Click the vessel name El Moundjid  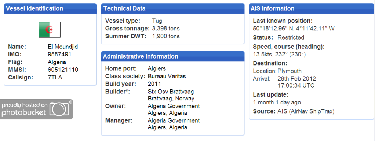(63, 47)
